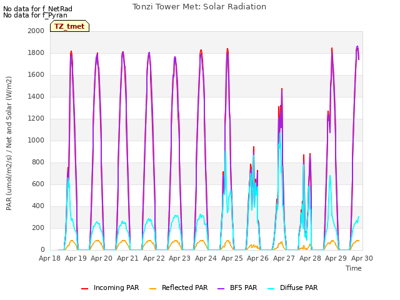Click the TZ_tmet annotation box
This screenshot has height=300, width=400.
pos(69,26)
